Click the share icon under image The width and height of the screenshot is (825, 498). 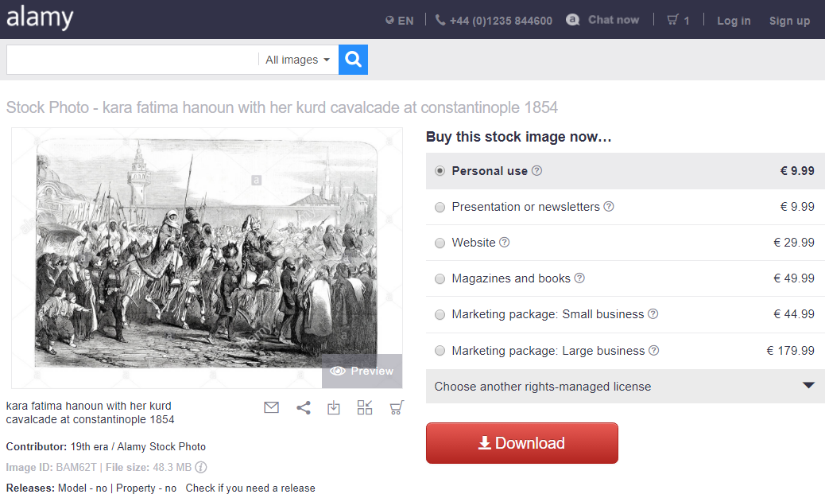click(x=303, y=407)
